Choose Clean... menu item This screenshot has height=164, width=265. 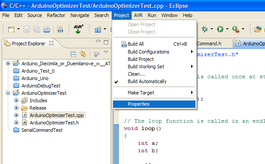[x=154, y=74]
